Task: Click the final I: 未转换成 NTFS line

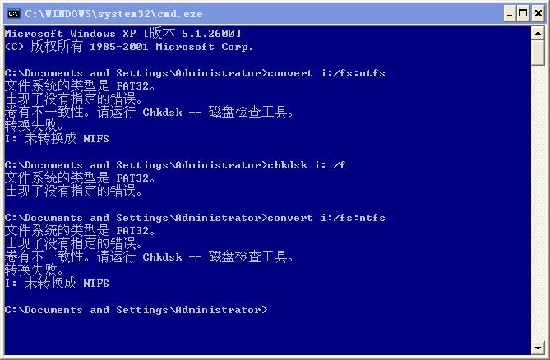Action: [57, 284]
